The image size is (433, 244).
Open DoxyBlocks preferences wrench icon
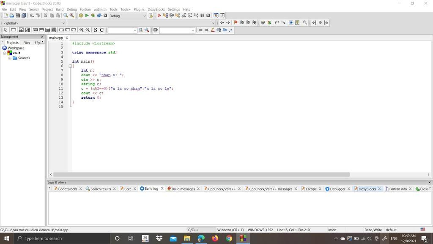(305, 22)
